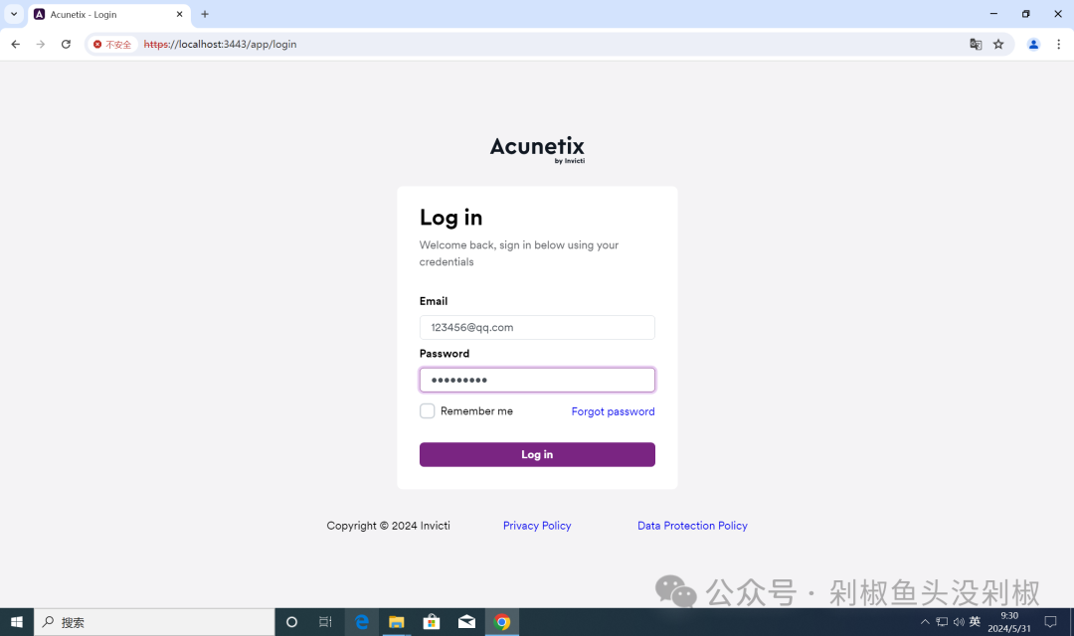The width and height of the screenshot is (1074, 636).
Task: Expand the tab search dropdown arrow
Action: coord(14,14)
